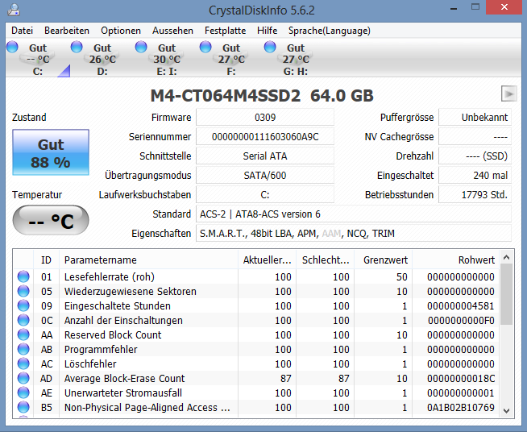
Task: Click the Grenzwert column header
Action: point(384,260)
